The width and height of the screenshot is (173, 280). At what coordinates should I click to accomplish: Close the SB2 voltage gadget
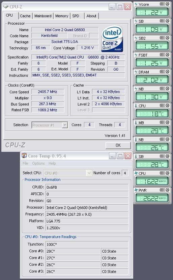coord(167,38)
